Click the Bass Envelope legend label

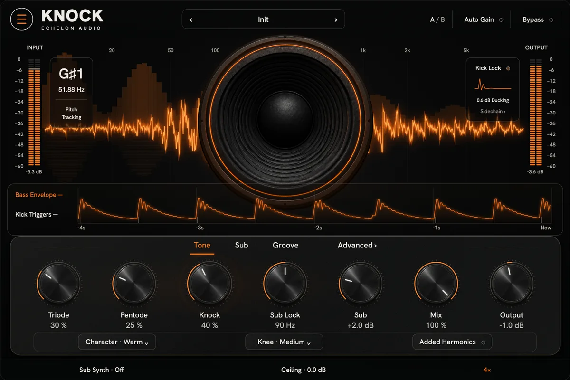pos(39,195)
